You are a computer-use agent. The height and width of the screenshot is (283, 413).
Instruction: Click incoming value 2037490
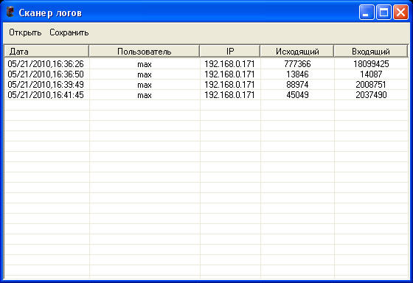[x=371, y=95]
